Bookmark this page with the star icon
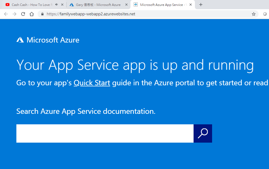Viewport: 269px width, 169px height. (253, 14)
